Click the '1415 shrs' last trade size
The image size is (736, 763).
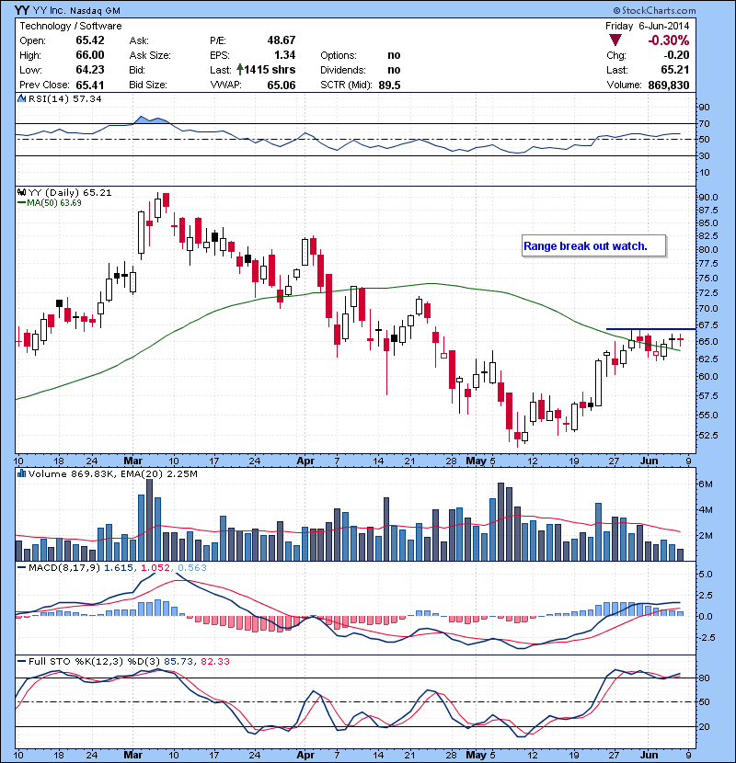(270, 70)
